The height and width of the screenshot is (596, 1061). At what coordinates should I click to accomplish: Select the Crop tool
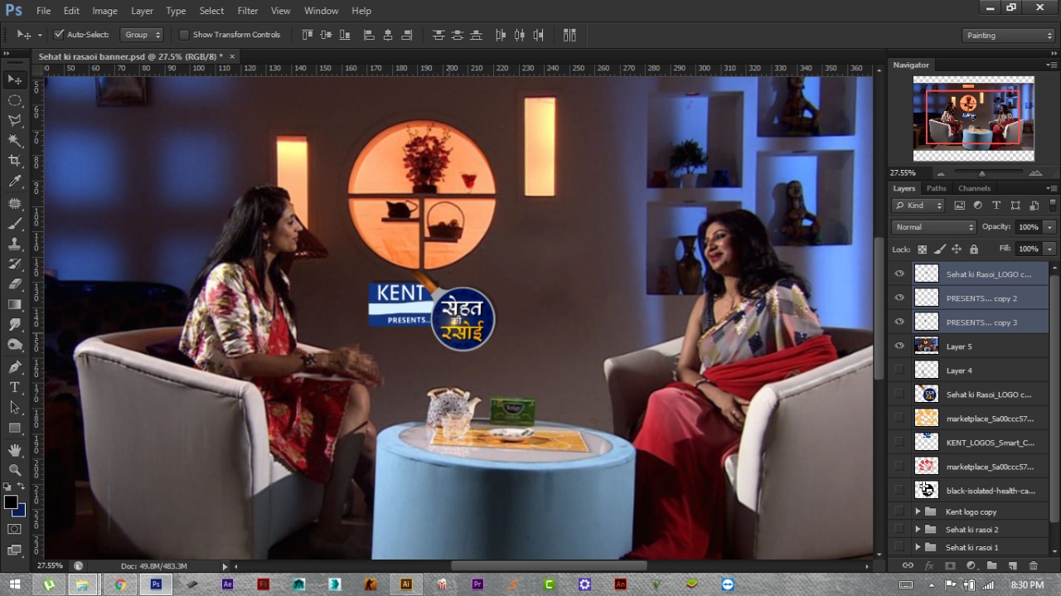15,160
